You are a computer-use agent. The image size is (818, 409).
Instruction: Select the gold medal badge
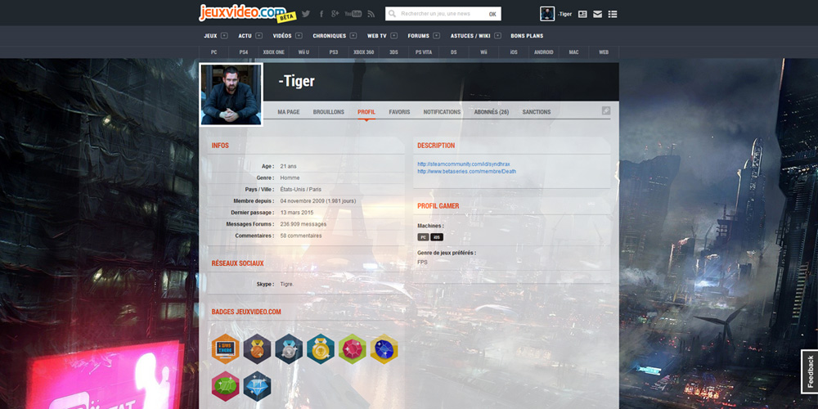[x=321, y=348]
